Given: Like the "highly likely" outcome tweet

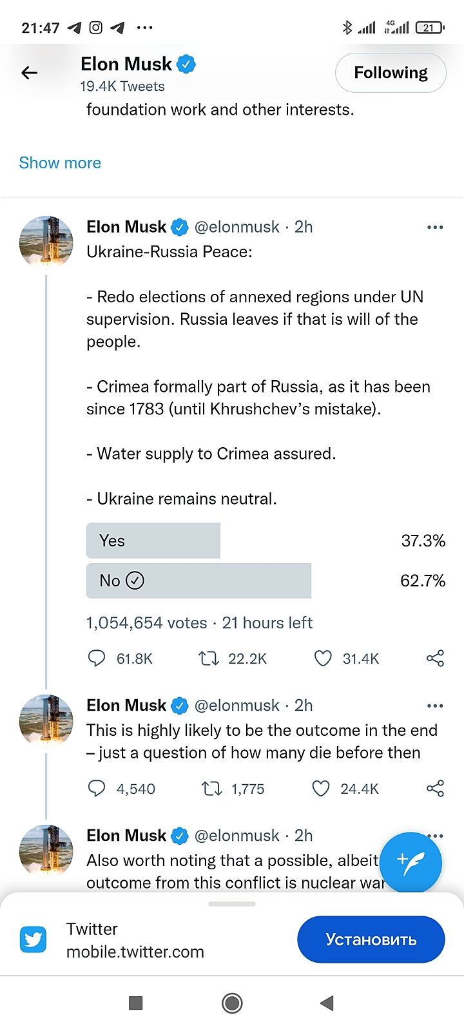Looking at the screenshot, I should point(321,789).
